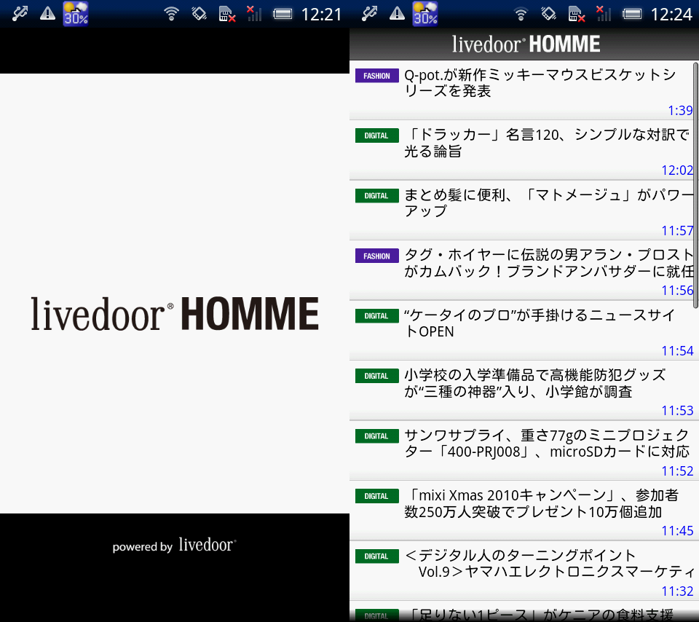Tap the 11:54 timestamp

[x=677, y=351]
